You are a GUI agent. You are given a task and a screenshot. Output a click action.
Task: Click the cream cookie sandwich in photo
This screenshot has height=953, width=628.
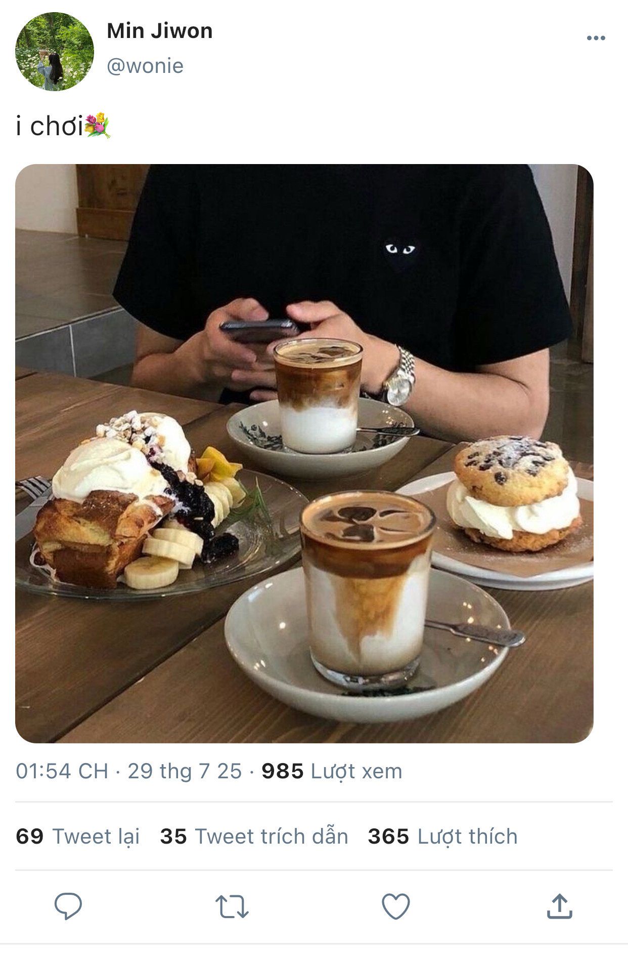click(514, 494)
